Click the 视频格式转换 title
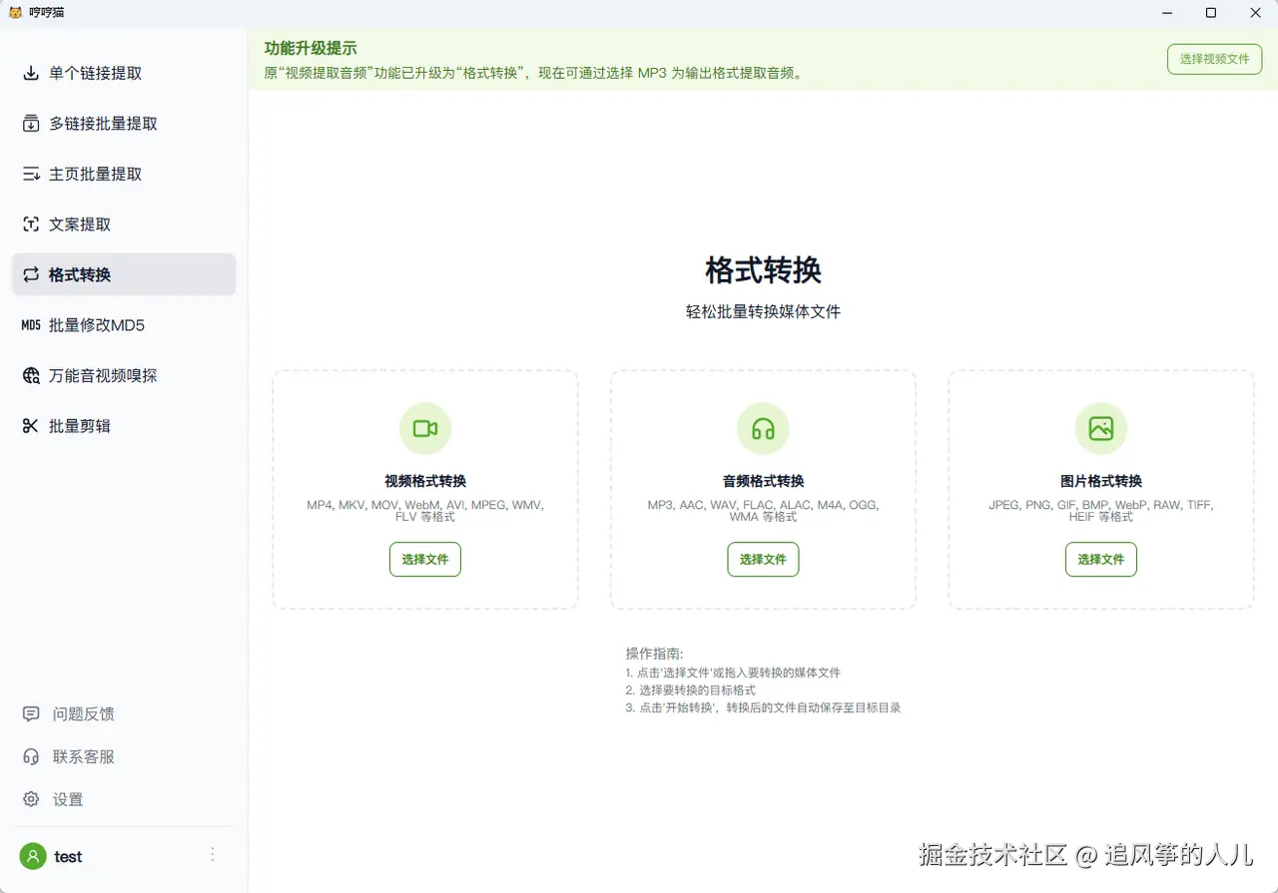Image resolution: width=1278 pixels, height=893 pixels. tap(425, 481)
